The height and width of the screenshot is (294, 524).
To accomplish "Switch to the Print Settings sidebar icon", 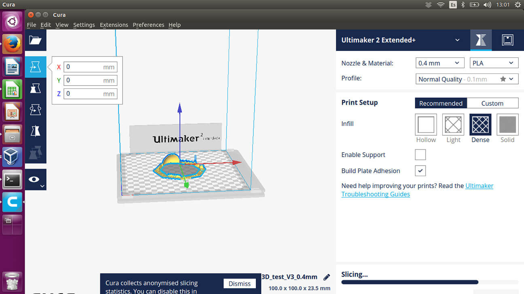I will (x=481, y=40).
